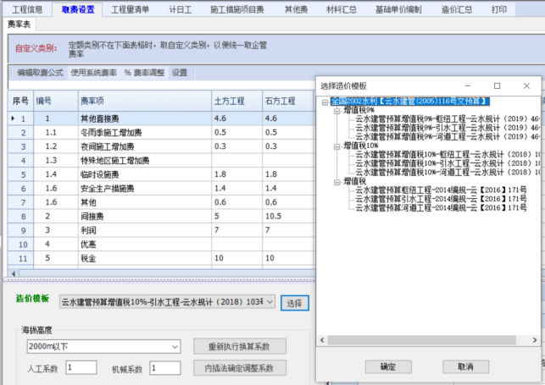Collapse the root 全国2002水利 tree node
This screenshot has height=385, width=545.
(x=325, y=102)
